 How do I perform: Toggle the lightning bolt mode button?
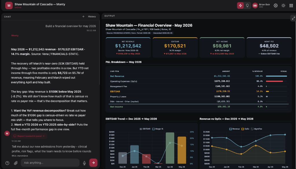click(x=240, y=5)
